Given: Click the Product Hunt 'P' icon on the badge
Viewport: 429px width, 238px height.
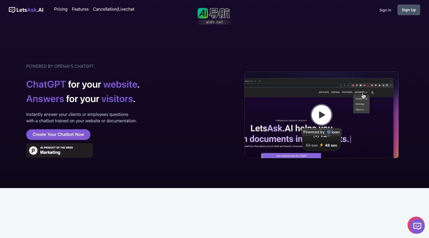Looking at the screenshot, I should pyautogui.click(x=33, y=150).
